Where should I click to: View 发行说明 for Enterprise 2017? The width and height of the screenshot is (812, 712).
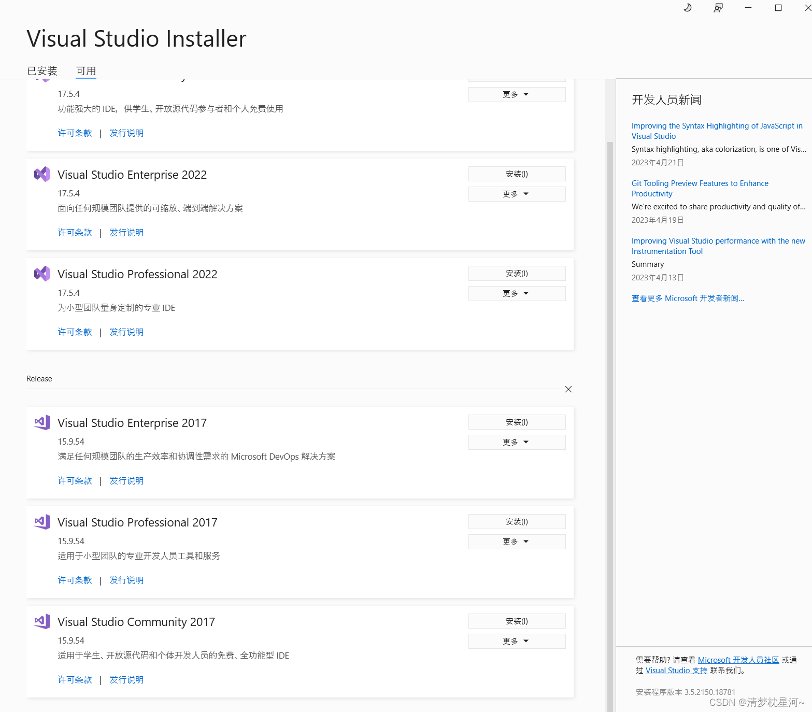pos(126,481)
